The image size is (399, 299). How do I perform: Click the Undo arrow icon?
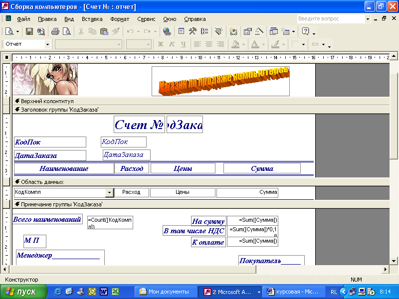pyautogui.click(x=130, y=31)
